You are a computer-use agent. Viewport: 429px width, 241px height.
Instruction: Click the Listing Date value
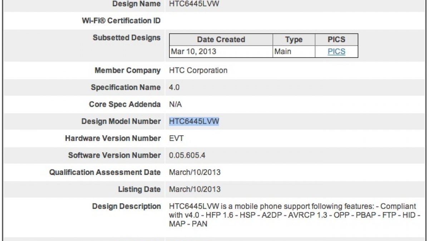pos(195,189)
